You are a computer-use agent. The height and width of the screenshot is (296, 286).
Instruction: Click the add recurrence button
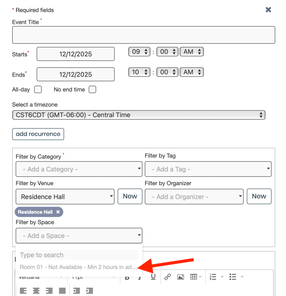coord(38,134)
